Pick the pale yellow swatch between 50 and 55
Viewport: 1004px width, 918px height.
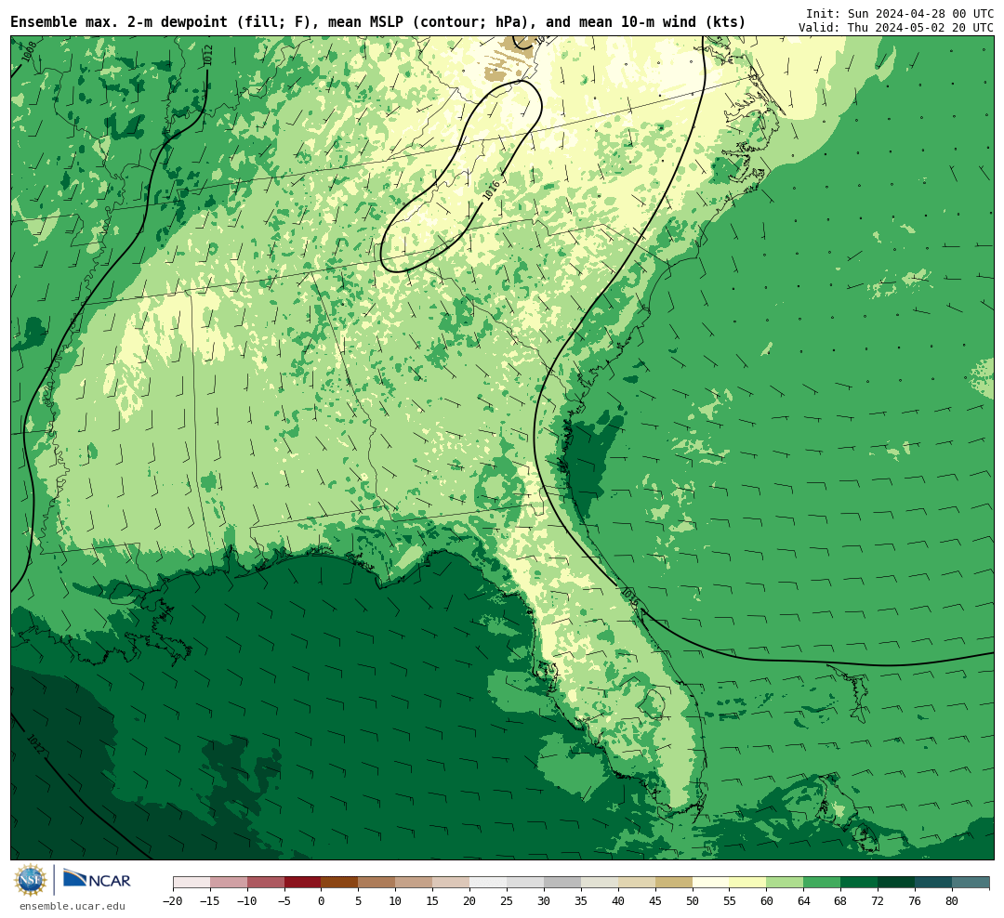pyautogui.click(x=711, y=883)
